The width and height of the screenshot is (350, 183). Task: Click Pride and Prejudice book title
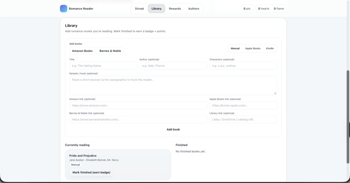(83, 156)
